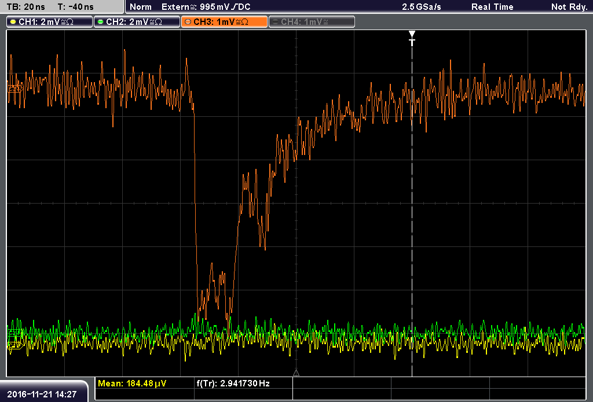Click the TB: 20 ns timebase readout

[x=25, y=7]
